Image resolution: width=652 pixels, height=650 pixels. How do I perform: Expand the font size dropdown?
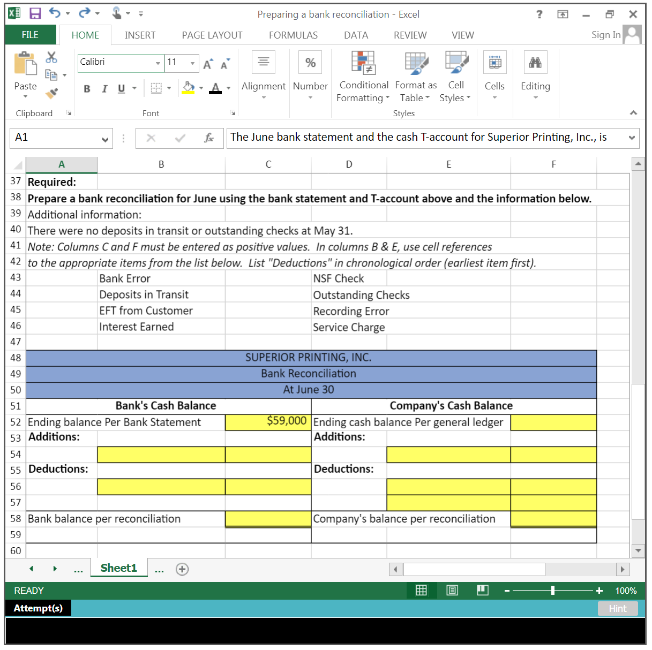coord(192,63)
